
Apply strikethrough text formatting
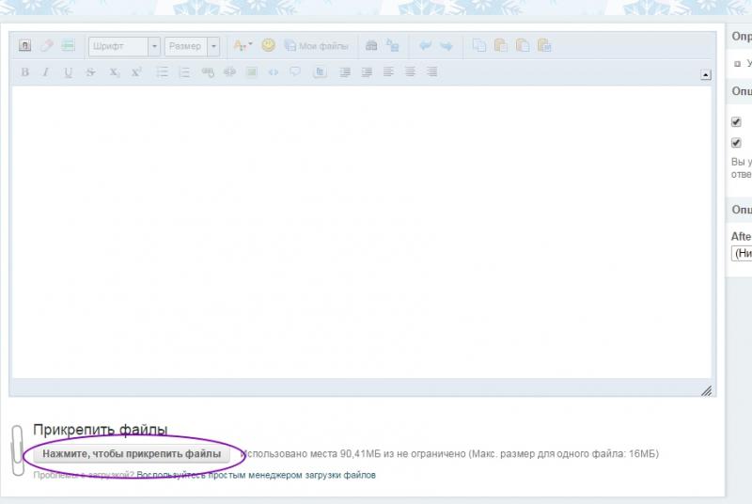90,71
